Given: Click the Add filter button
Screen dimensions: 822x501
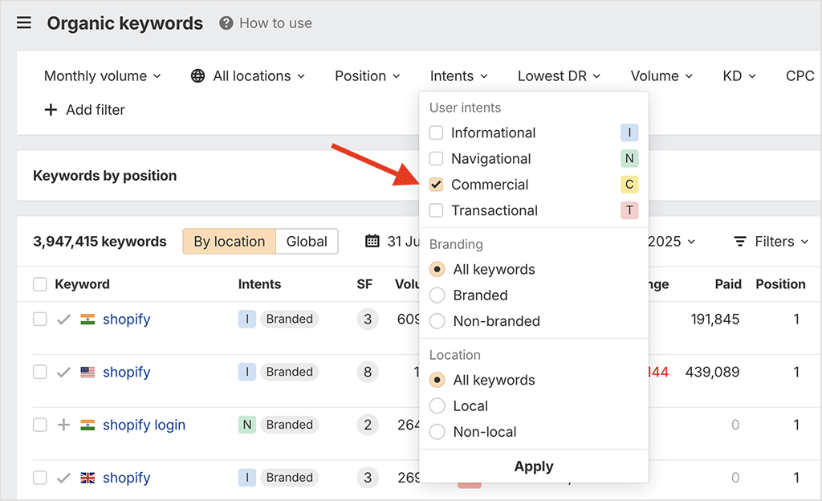Looking at the screenshot, I should (x=85, y=109).
